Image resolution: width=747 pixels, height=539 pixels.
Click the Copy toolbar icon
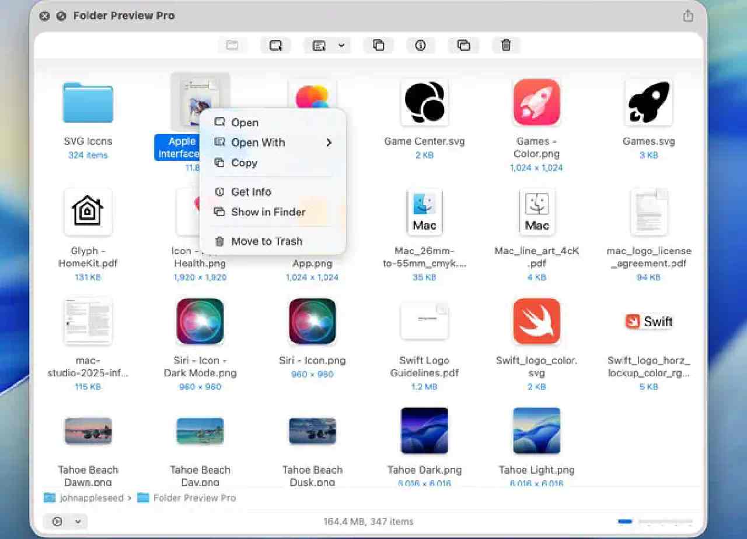[x=378, y=45]
